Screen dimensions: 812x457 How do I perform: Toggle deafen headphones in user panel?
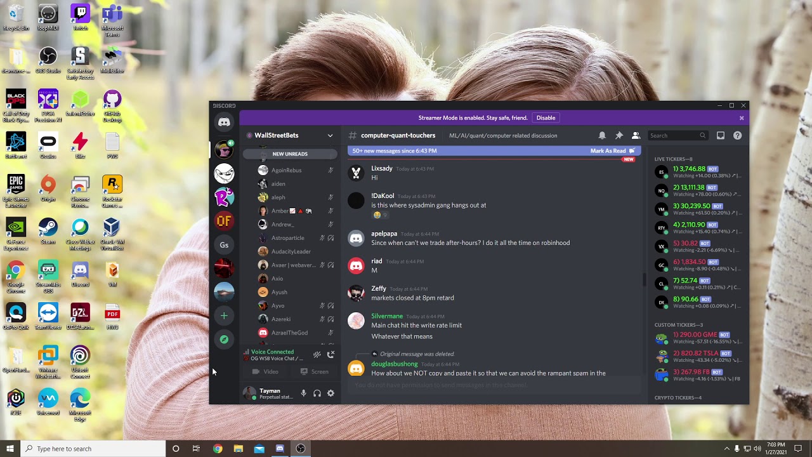pos(317,394)
